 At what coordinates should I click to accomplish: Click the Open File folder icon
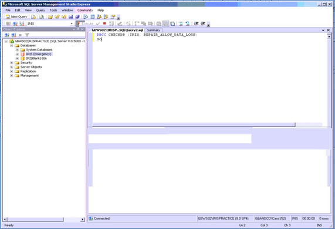50,16
